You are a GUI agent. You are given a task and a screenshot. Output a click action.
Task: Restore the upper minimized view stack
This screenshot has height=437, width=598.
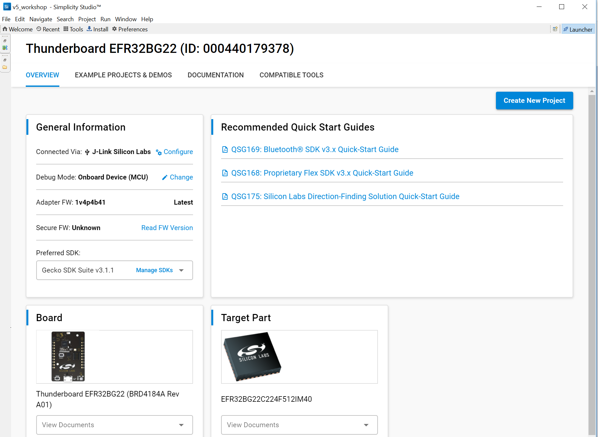point(5,41)
